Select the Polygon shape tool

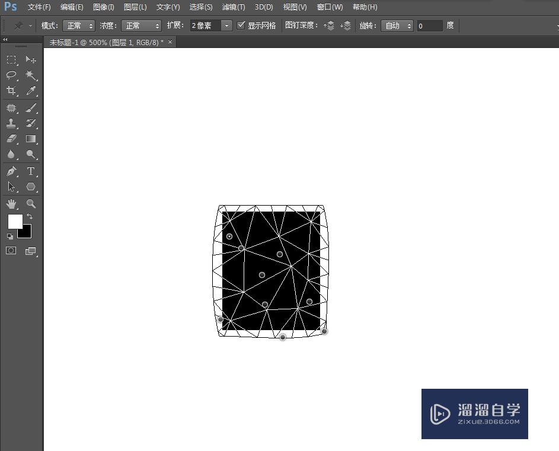(31, 187)
